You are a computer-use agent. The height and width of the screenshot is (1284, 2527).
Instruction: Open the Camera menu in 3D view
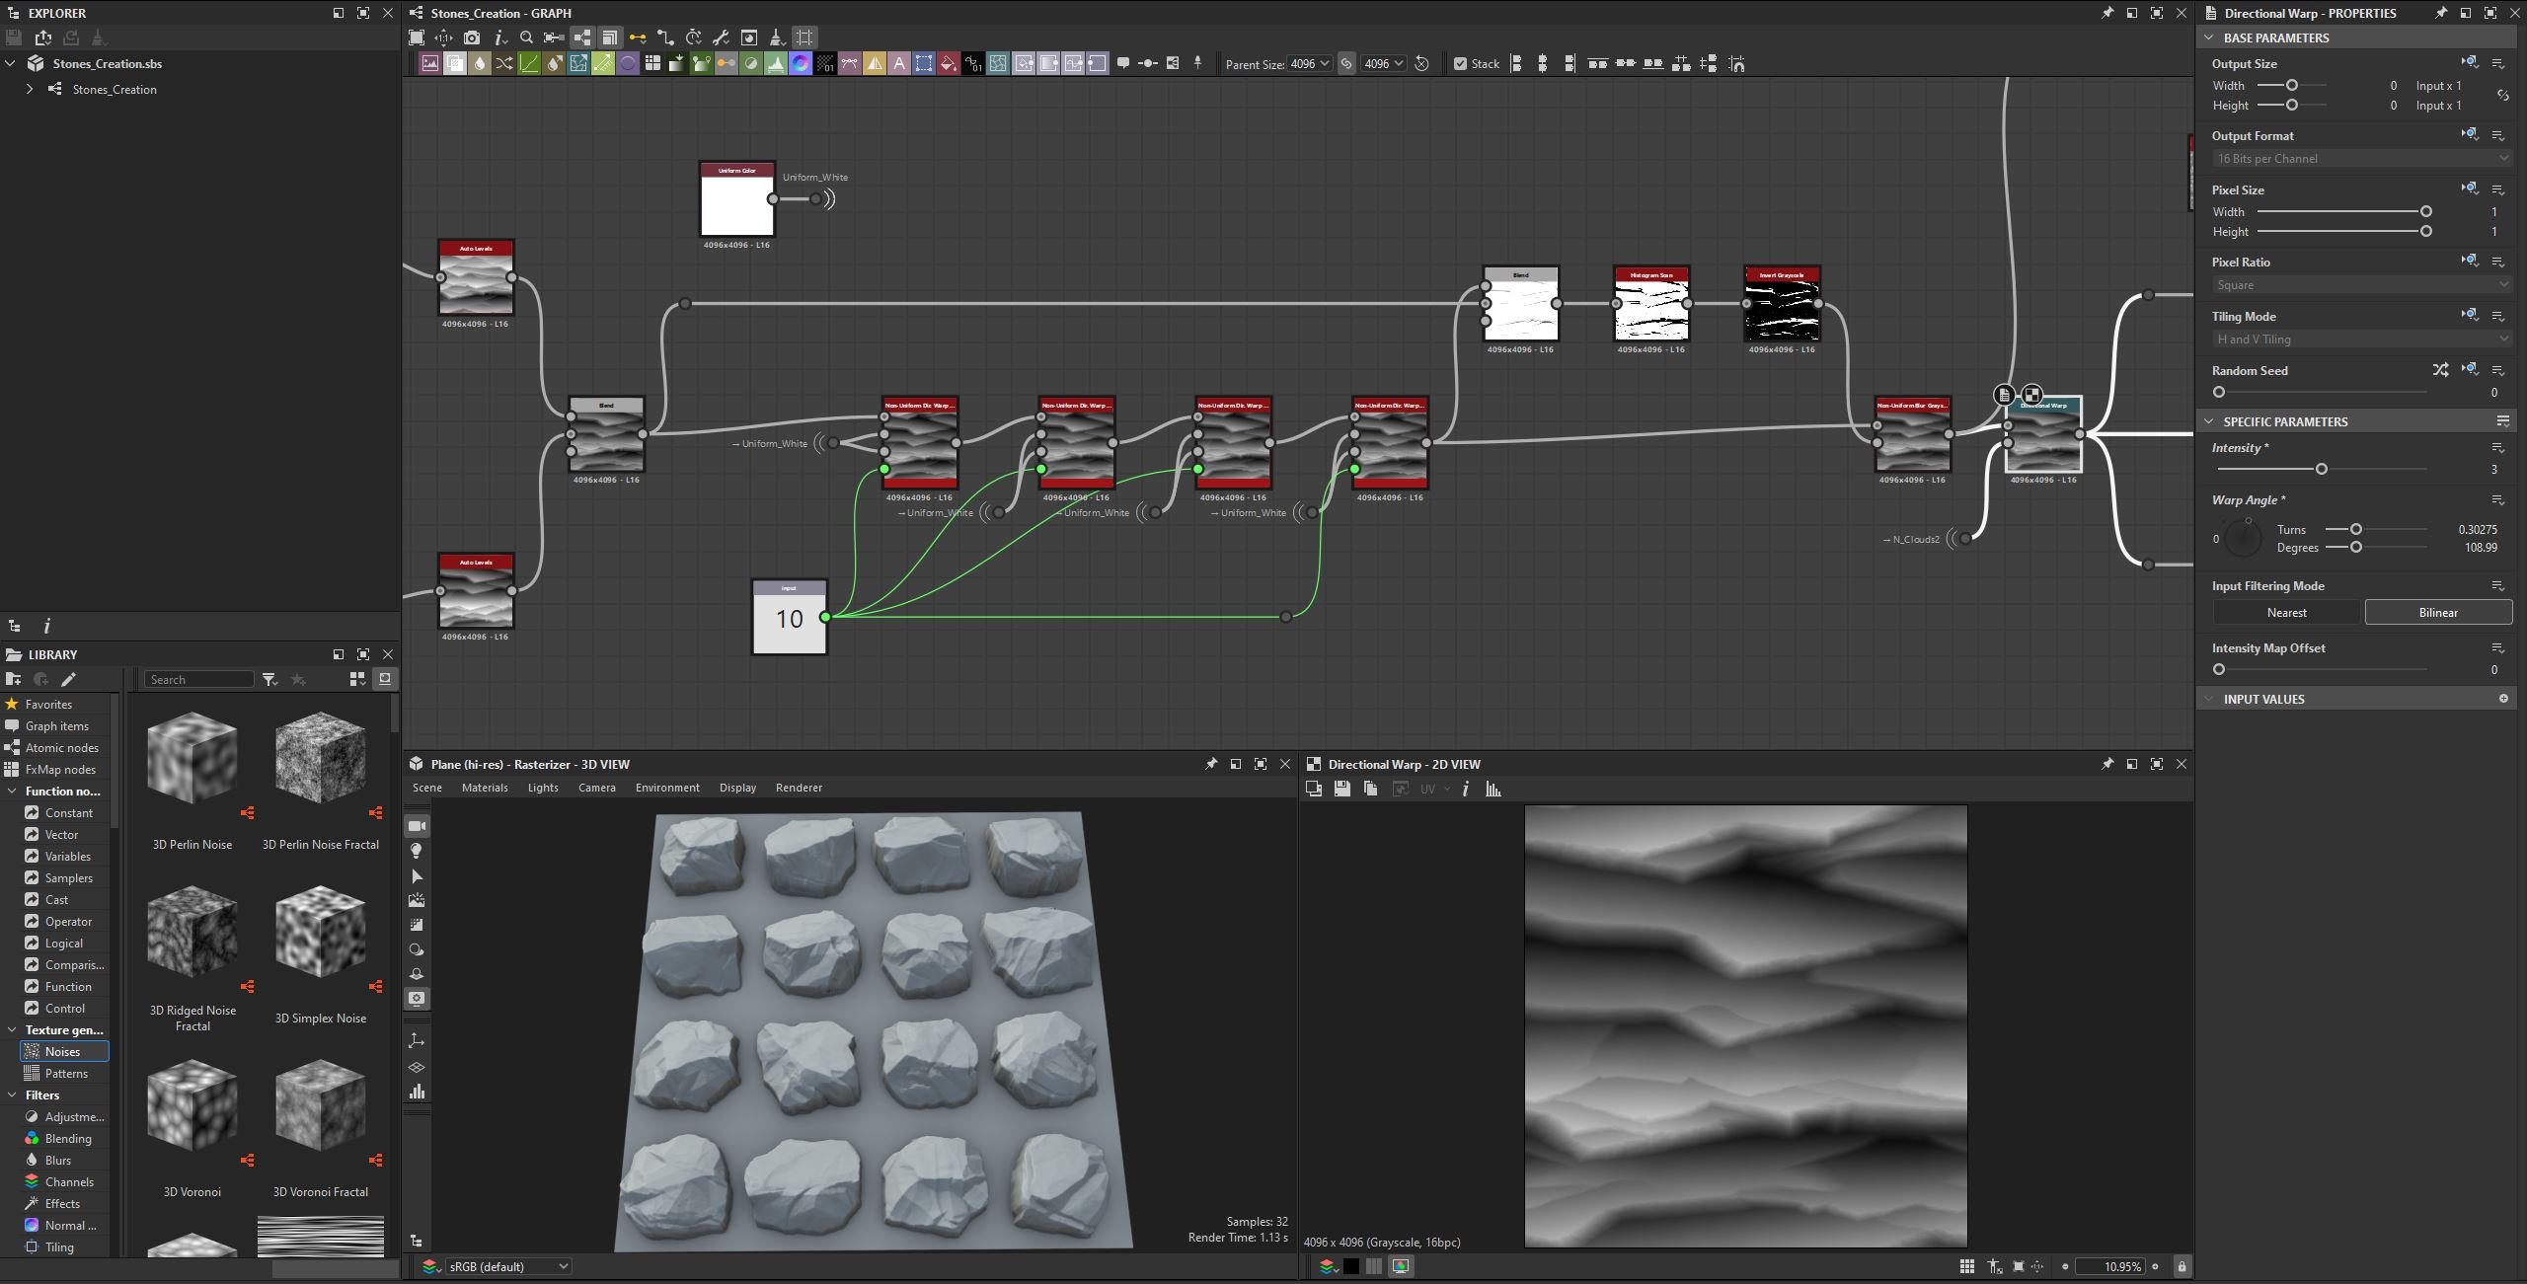click(596, 788)
